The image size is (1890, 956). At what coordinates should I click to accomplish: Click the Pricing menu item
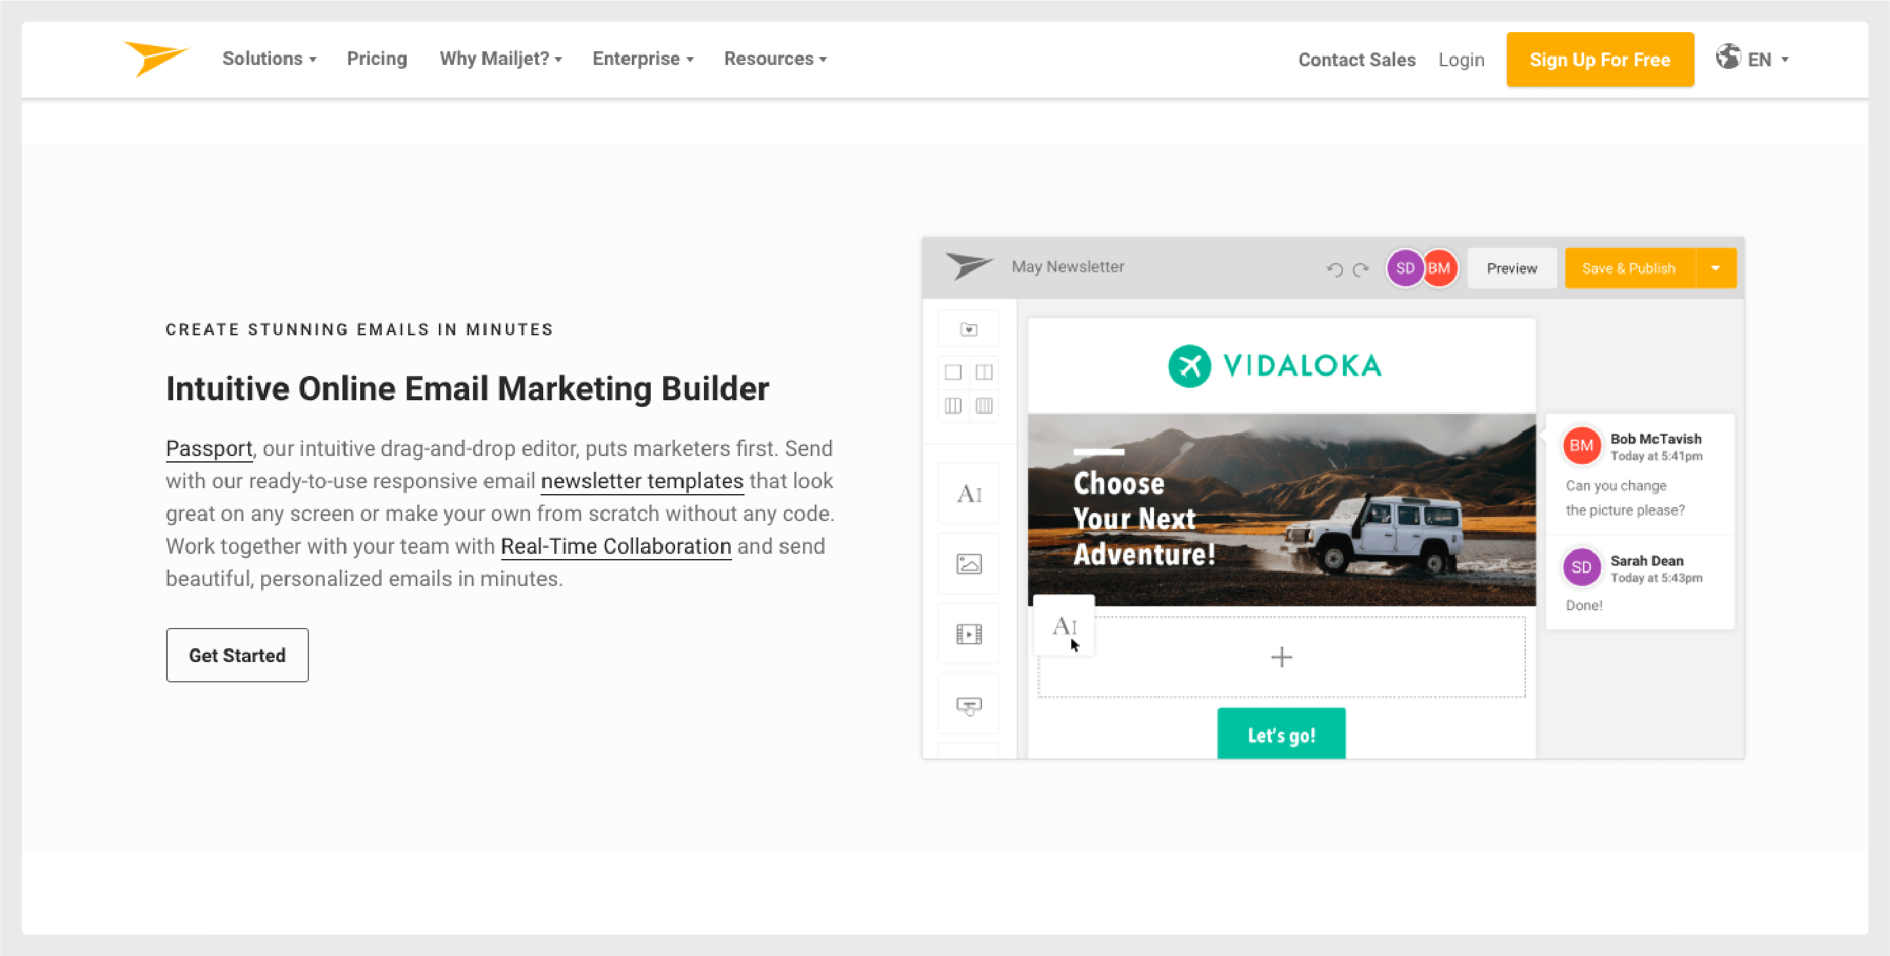coord(375,58)
